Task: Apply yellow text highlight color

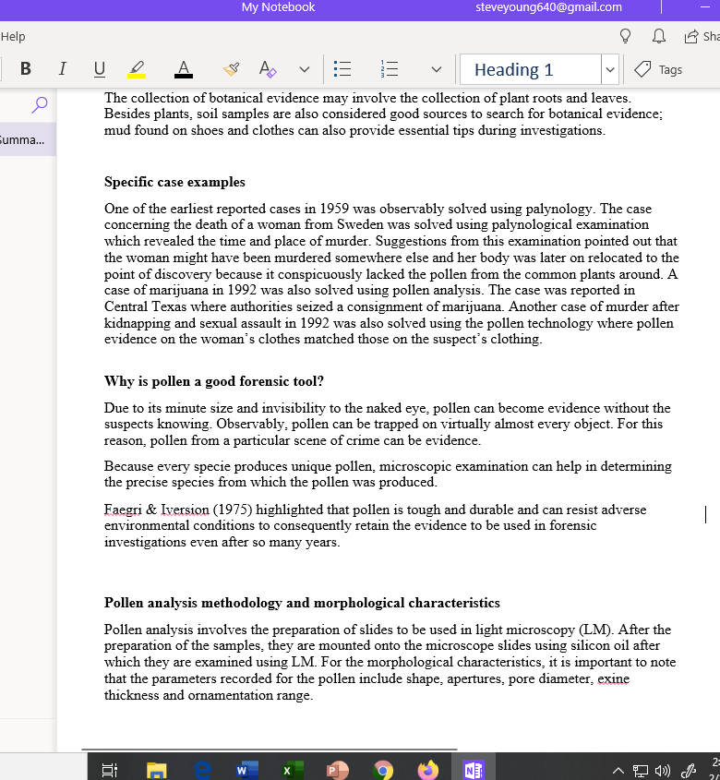Action: (x=137, y=69)
